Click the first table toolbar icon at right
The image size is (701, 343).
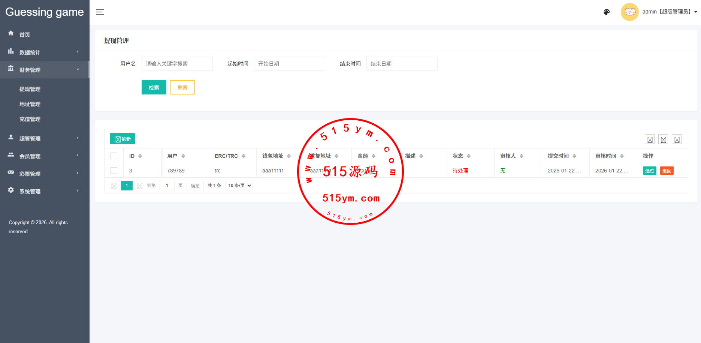pyautogui.click(x=650, y=139)
